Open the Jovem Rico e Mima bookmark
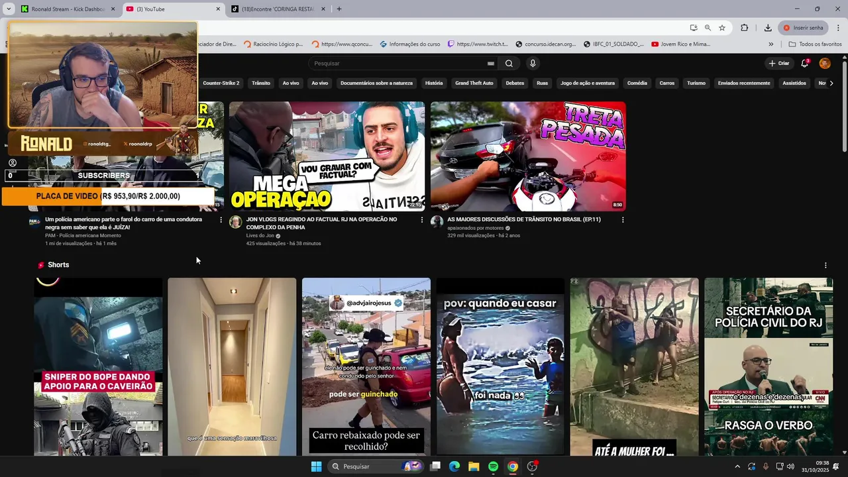848x477 pixels. (681, 44)
